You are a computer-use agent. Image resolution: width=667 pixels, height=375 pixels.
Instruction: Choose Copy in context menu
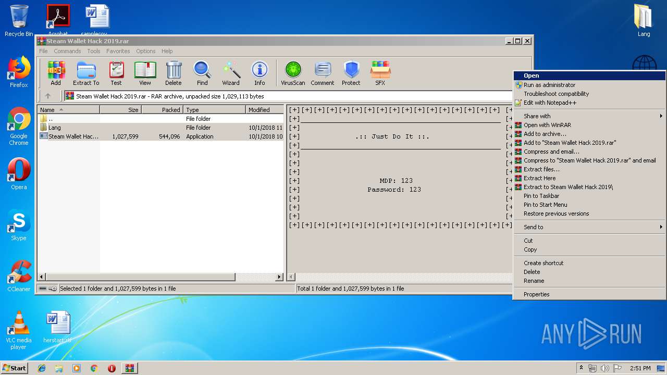click(589, 249)
